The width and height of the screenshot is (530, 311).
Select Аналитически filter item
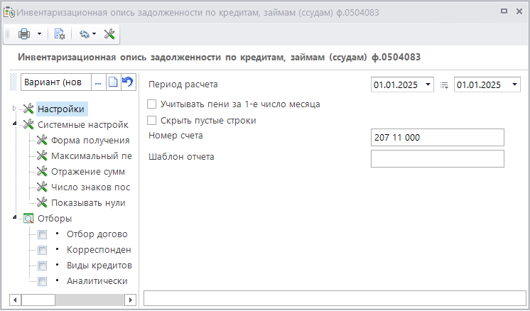[97, 281]
